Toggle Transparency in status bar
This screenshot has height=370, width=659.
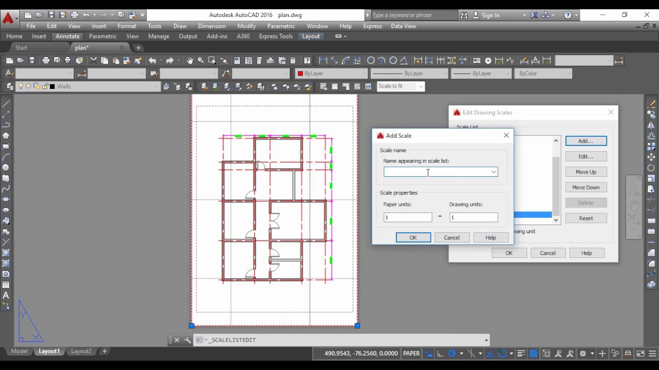(x=533, y=354)
